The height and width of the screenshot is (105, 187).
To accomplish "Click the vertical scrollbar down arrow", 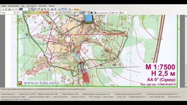I will pyautogui.click(x=186, y=86).
